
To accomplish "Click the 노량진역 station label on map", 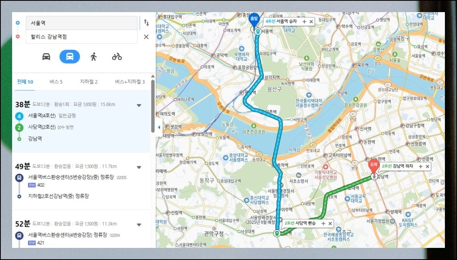I will pos(204,134).
